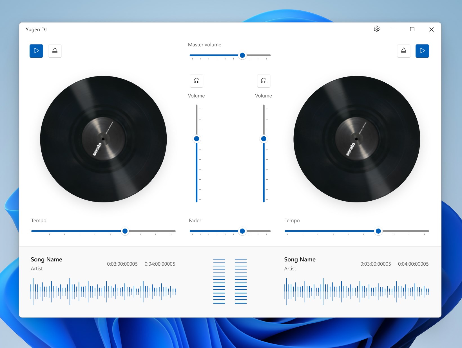
Task: Click the Fader slider thumb
Action: (242, 231)
